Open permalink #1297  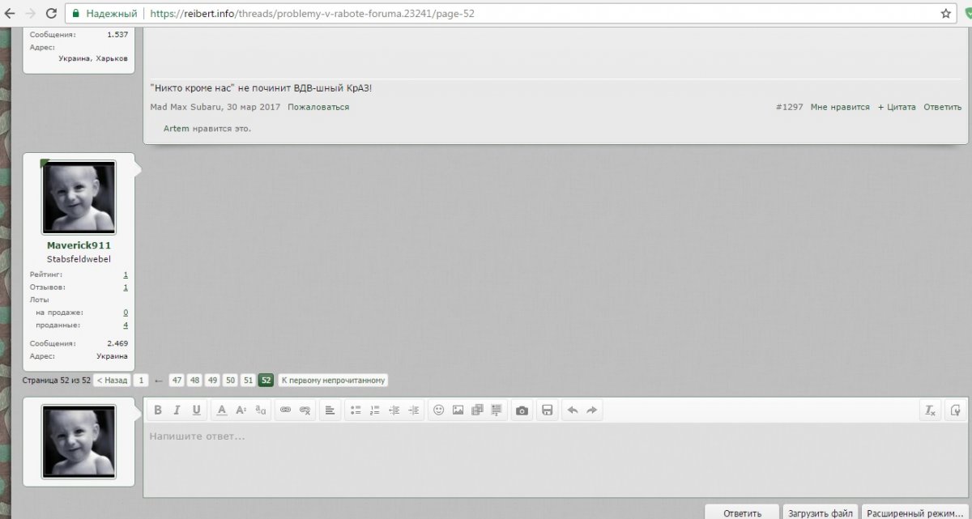790,107
